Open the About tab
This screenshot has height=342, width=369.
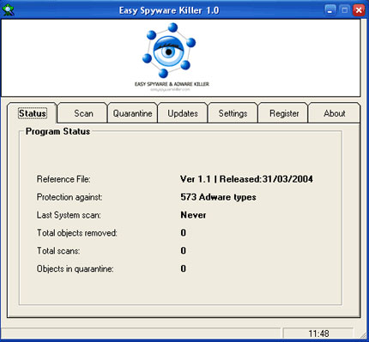click(335, 113)
